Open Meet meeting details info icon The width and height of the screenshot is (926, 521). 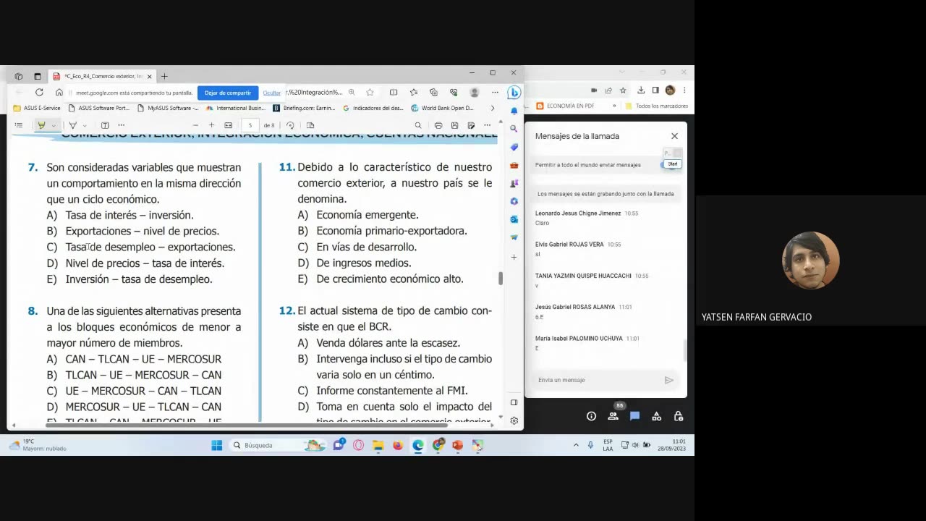591,416
